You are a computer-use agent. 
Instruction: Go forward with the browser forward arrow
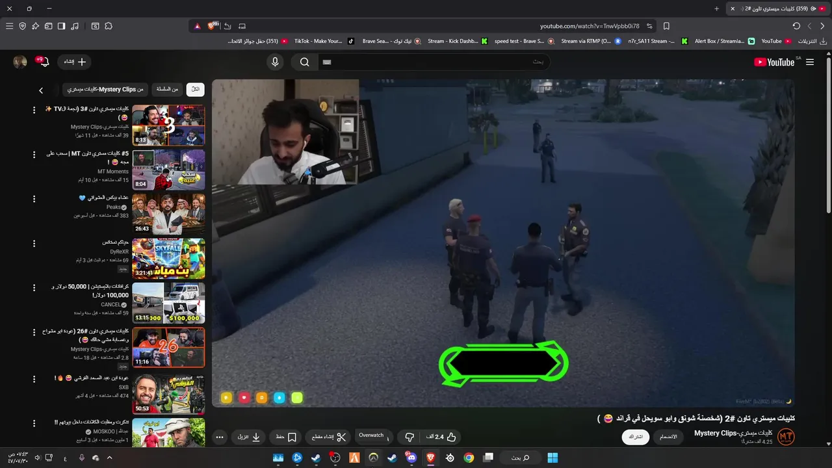point(809,26)
